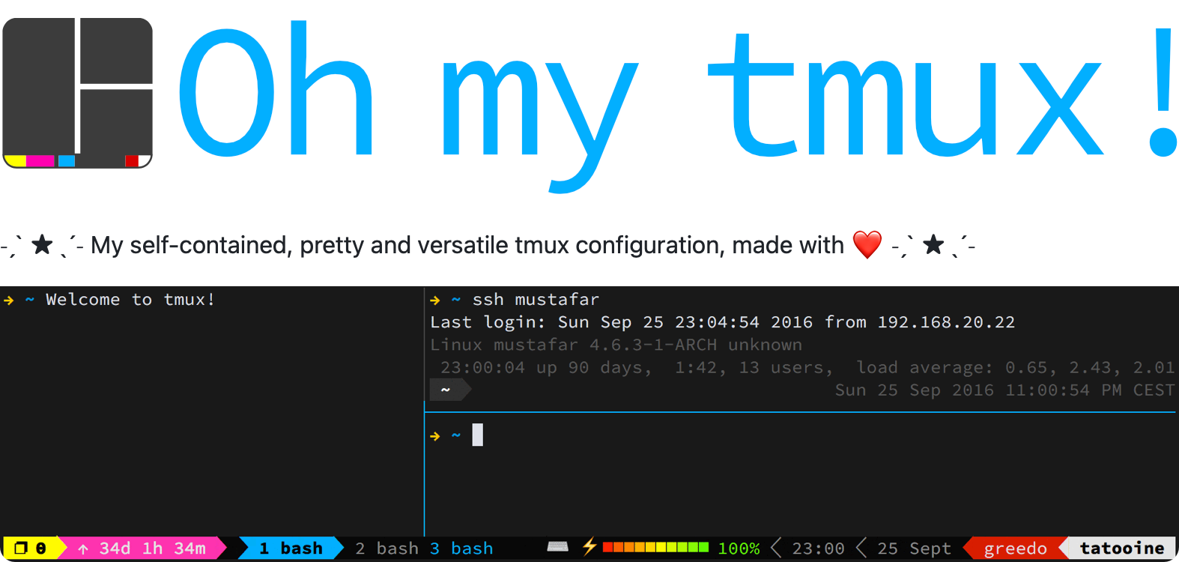1179x562 pixels.
Task: Click the "100%" battery percentage
Action: click(x=739, y=549)
